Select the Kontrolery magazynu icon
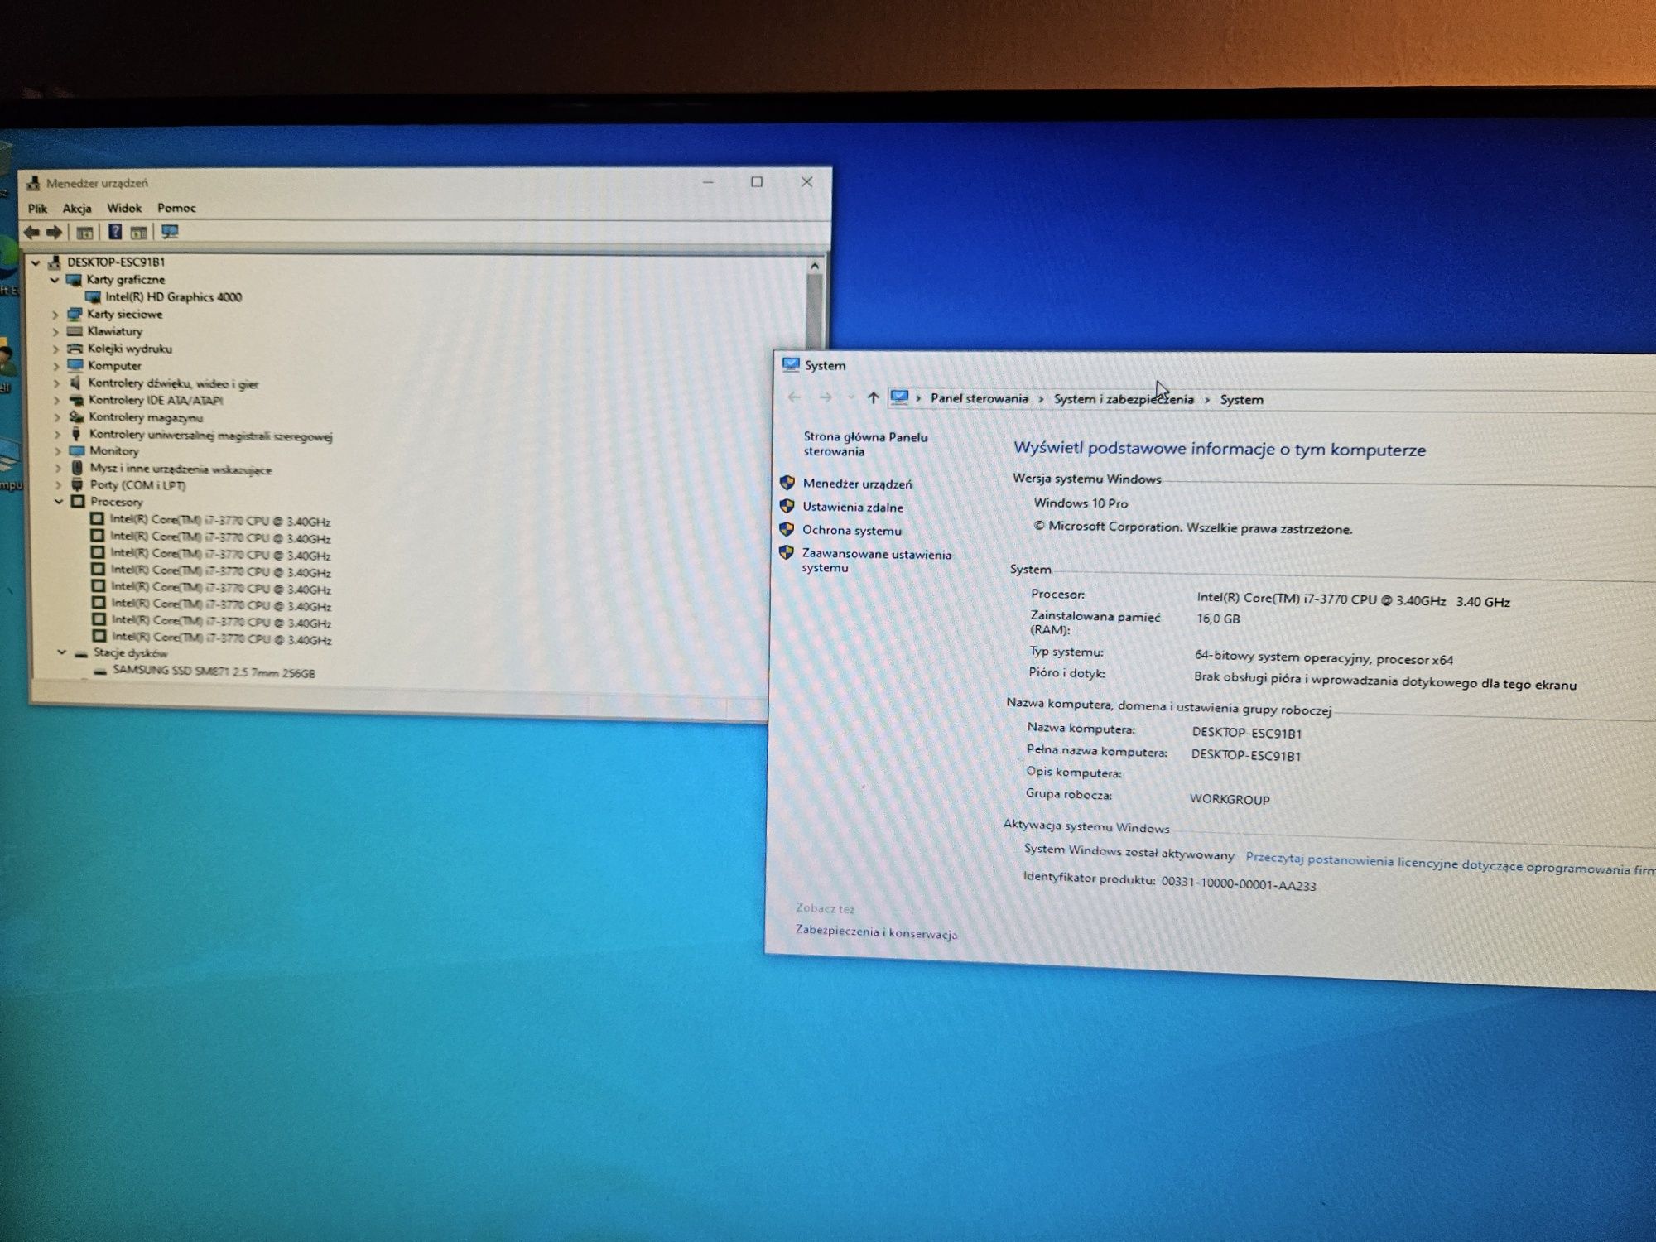The width and height of the screenshot is (1656, 1242). (76, 417)
